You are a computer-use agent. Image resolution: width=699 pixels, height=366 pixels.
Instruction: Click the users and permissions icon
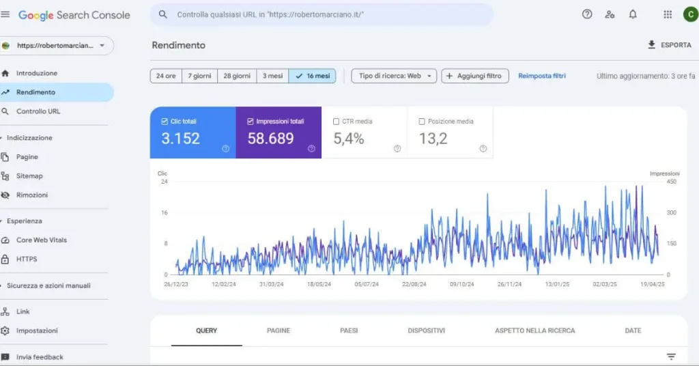point(610,14)
